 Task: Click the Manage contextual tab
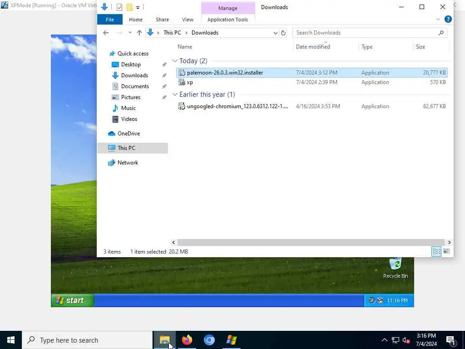click(228, 8)
